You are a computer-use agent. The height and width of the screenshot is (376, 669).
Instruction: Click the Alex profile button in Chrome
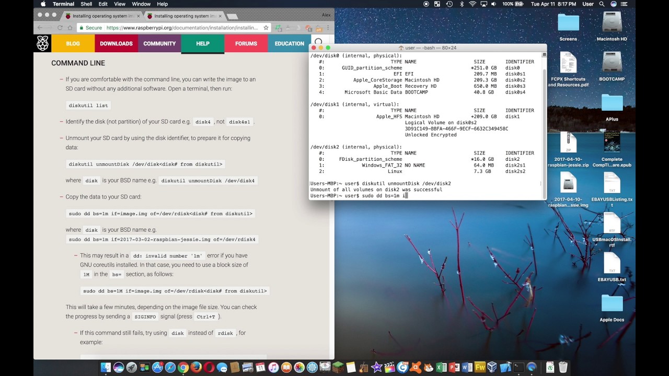coord(326,15)
